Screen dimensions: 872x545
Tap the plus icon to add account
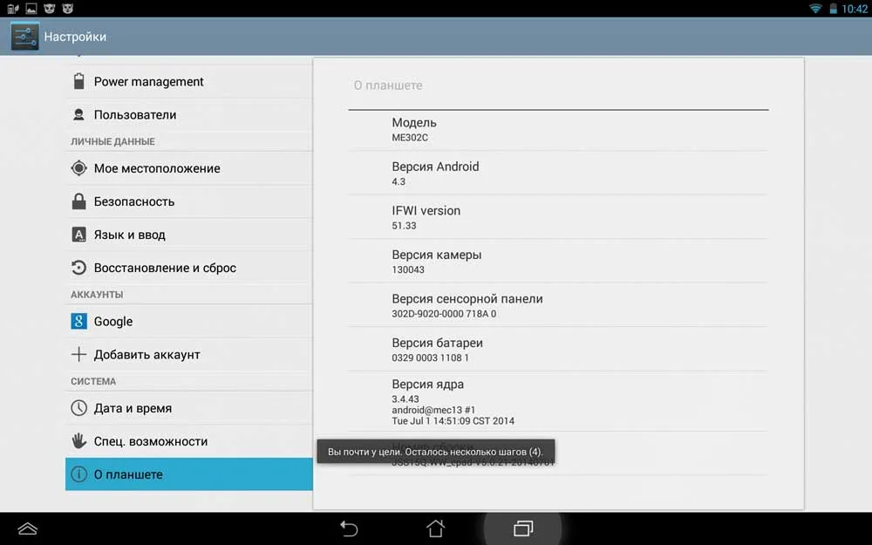point(79,354)
